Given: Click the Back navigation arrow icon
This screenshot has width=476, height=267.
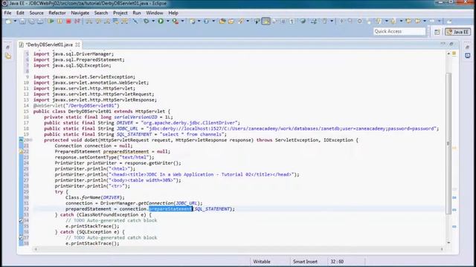Looking at the screenshot, I should (418, 22).
